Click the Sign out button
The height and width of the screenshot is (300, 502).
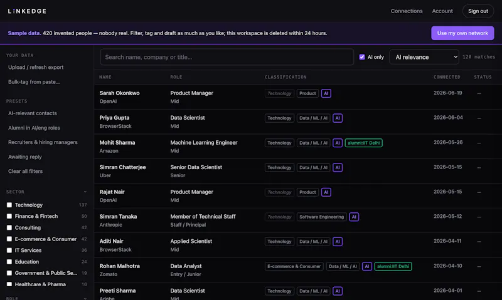[478, 11]
